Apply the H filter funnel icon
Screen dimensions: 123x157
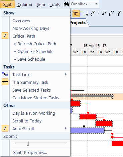(x=119, y=13)
